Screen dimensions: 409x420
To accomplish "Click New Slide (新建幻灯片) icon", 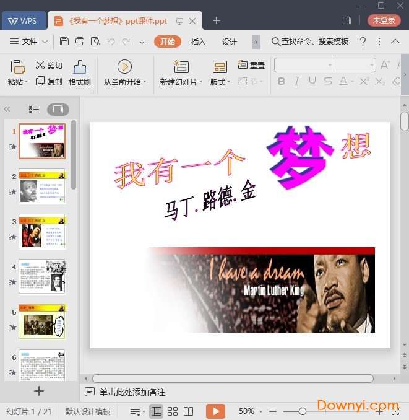I will (181, 67).
